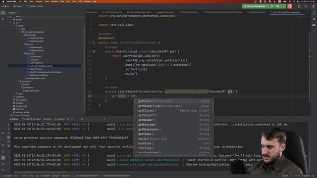Collapse the security package in project tree
The image size is (317, 178).
pyautogui.click(x=22, y=53)
